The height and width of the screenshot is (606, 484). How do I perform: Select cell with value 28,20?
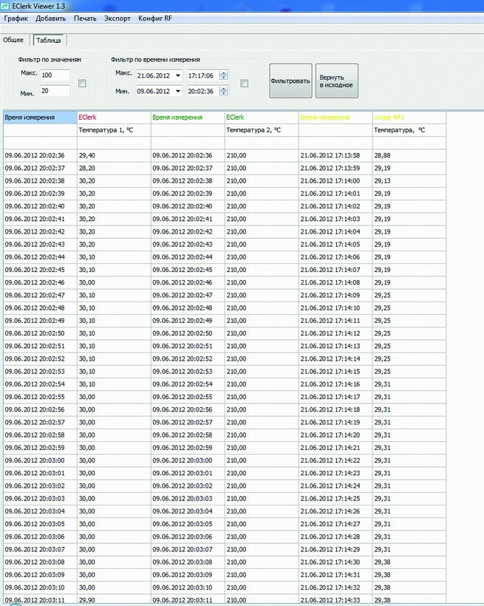point(114,168)
